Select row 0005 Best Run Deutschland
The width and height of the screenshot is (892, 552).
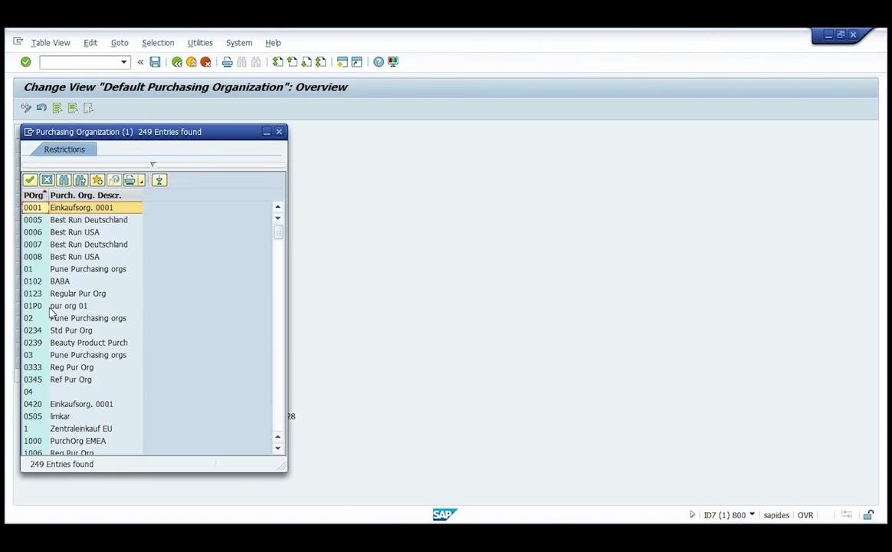(82, 220)
